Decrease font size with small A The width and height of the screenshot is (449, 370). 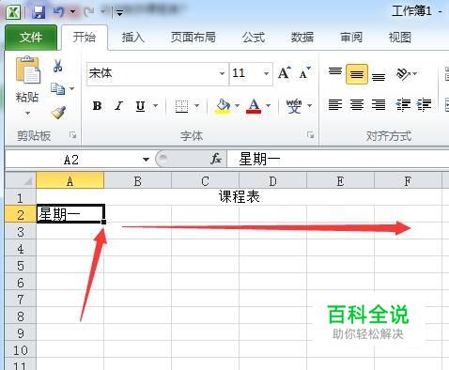point(304,73)
